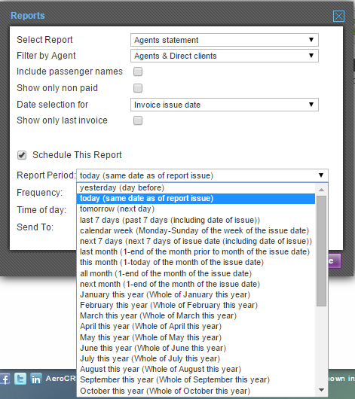Collapse the Report Period dropdown

coord(202,175)
